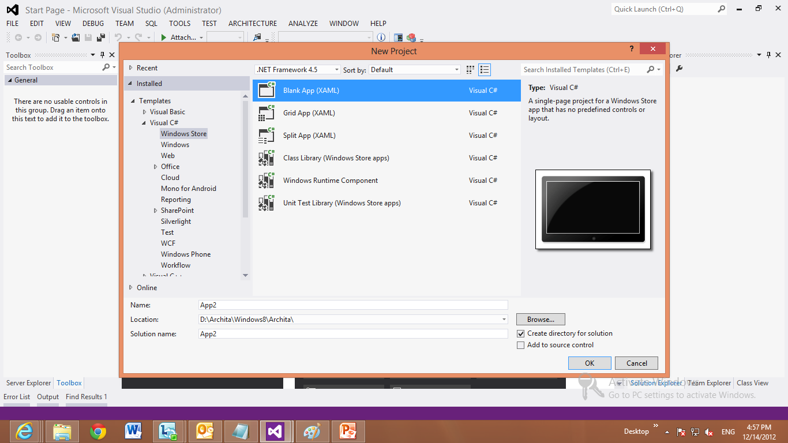Click the Windows Runtime Component template icon
Viewport: 788px width, 443px height.
(266, 180)
